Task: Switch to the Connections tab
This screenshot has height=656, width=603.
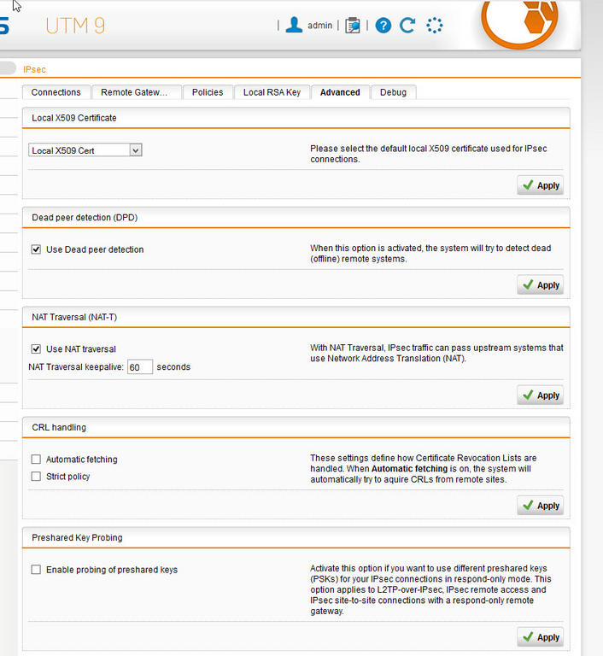Action: pos(56,92)
